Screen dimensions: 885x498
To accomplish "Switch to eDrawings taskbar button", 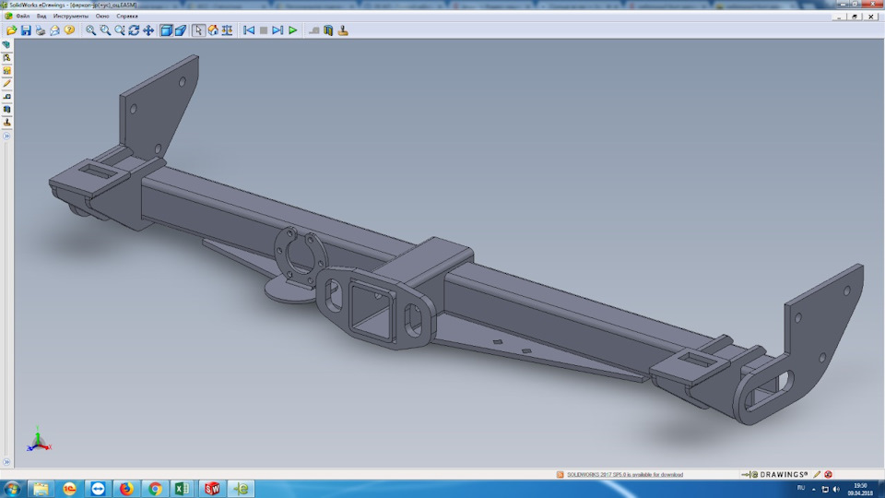I will pos(241,489).
